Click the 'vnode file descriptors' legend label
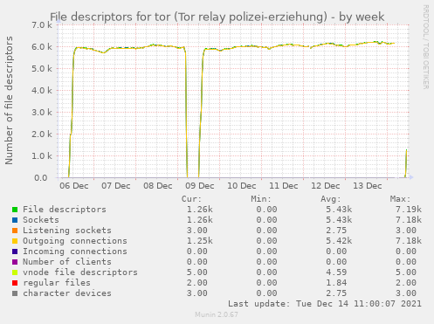 (80, 272)
